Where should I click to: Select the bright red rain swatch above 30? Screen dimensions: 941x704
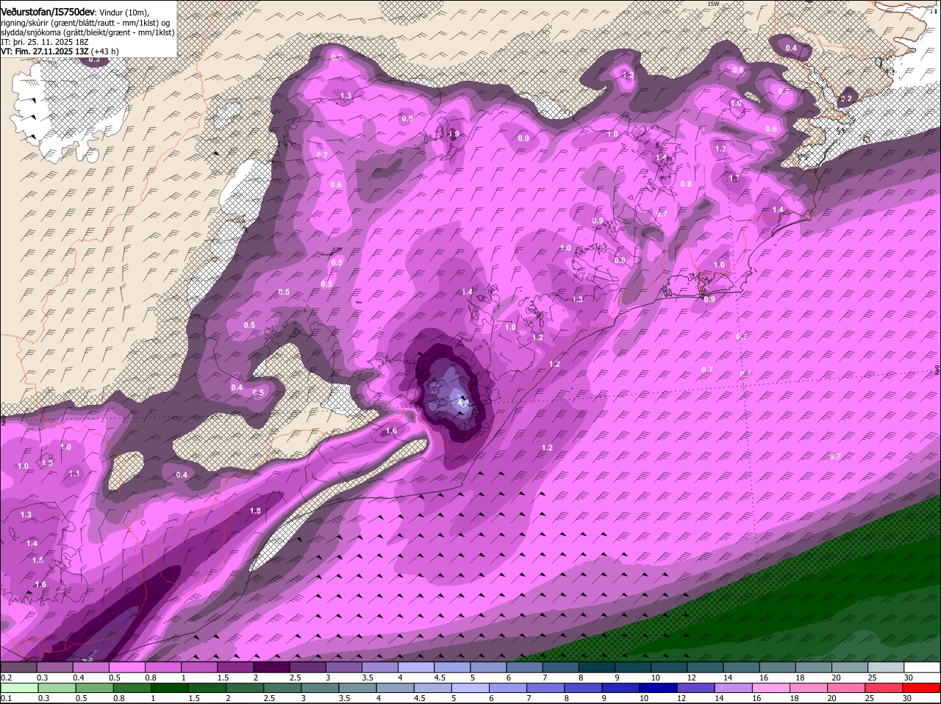click(x=922, y=688)
